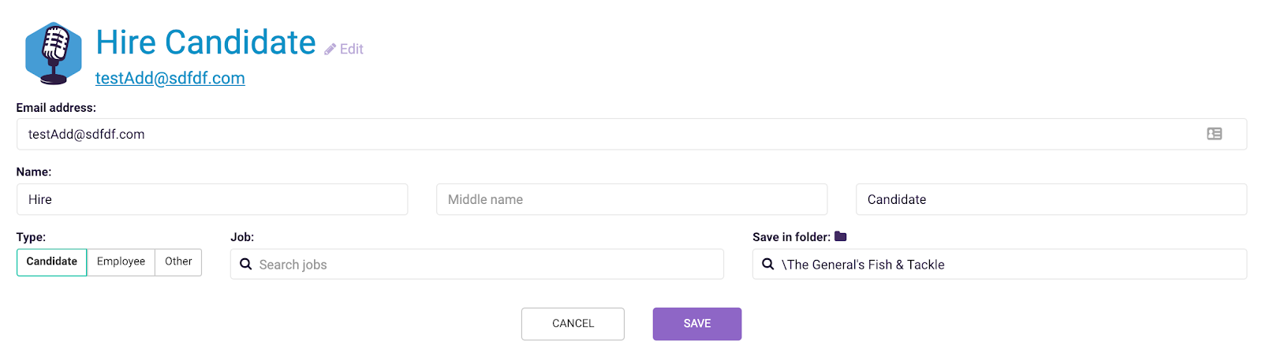Click the first name field containing Hire
The image size is (1262, 352).
tap(212, 200)
